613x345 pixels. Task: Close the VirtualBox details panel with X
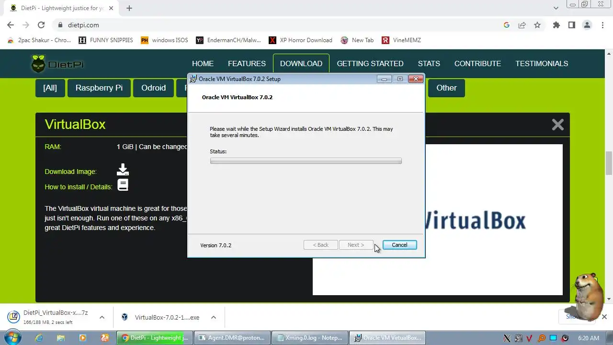[557, 125]
